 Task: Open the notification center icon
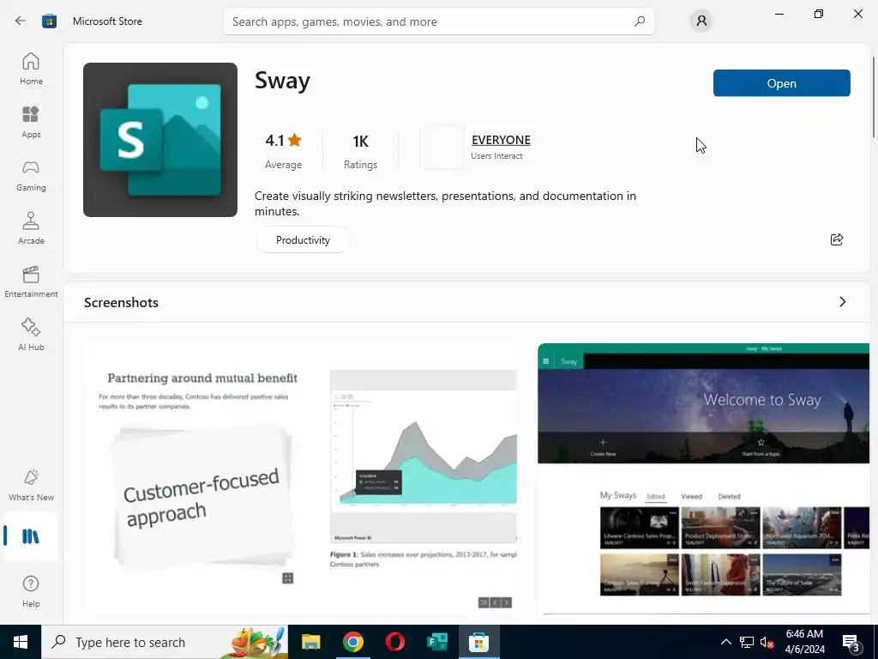pos(851,642)
